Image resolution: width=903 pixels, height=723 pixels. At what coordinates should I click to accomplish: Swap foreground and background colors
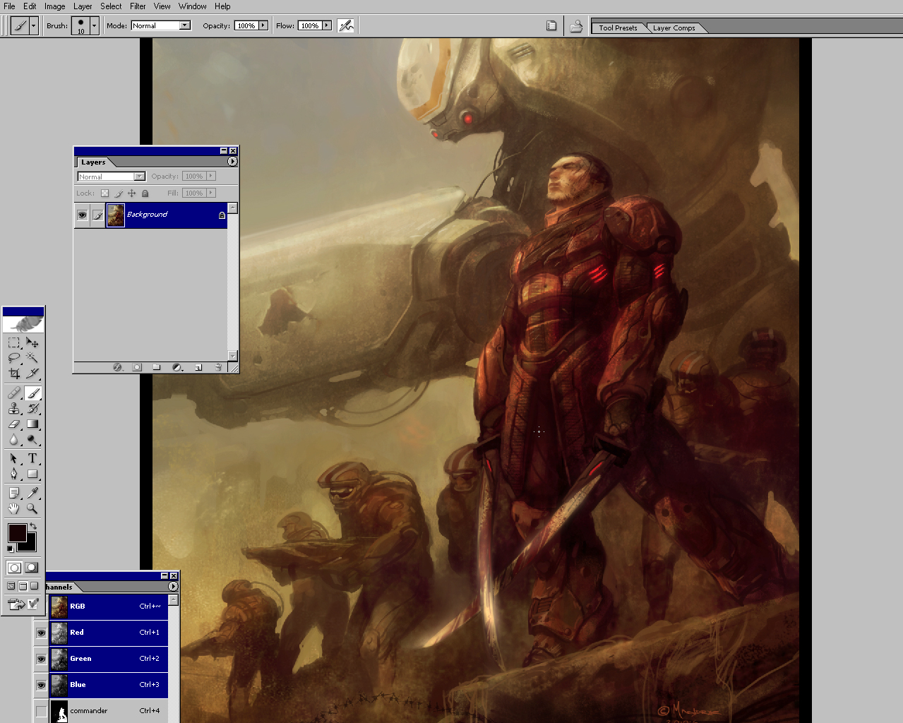pos(32,527)
